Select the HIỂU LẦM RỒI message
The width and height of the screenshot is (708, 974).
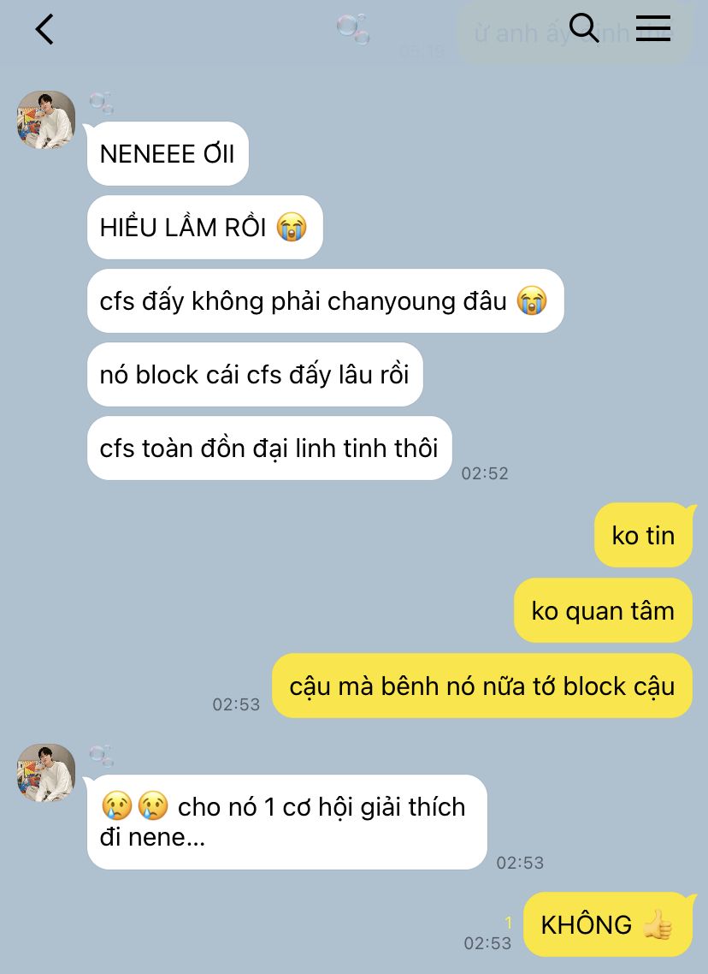point(204,228)
